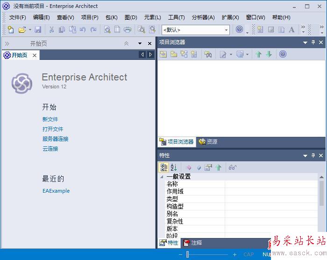Click the glasses icon in 特性 toolbar
Image resolution: width=327 pixels, height=260 pixels.
233,167
